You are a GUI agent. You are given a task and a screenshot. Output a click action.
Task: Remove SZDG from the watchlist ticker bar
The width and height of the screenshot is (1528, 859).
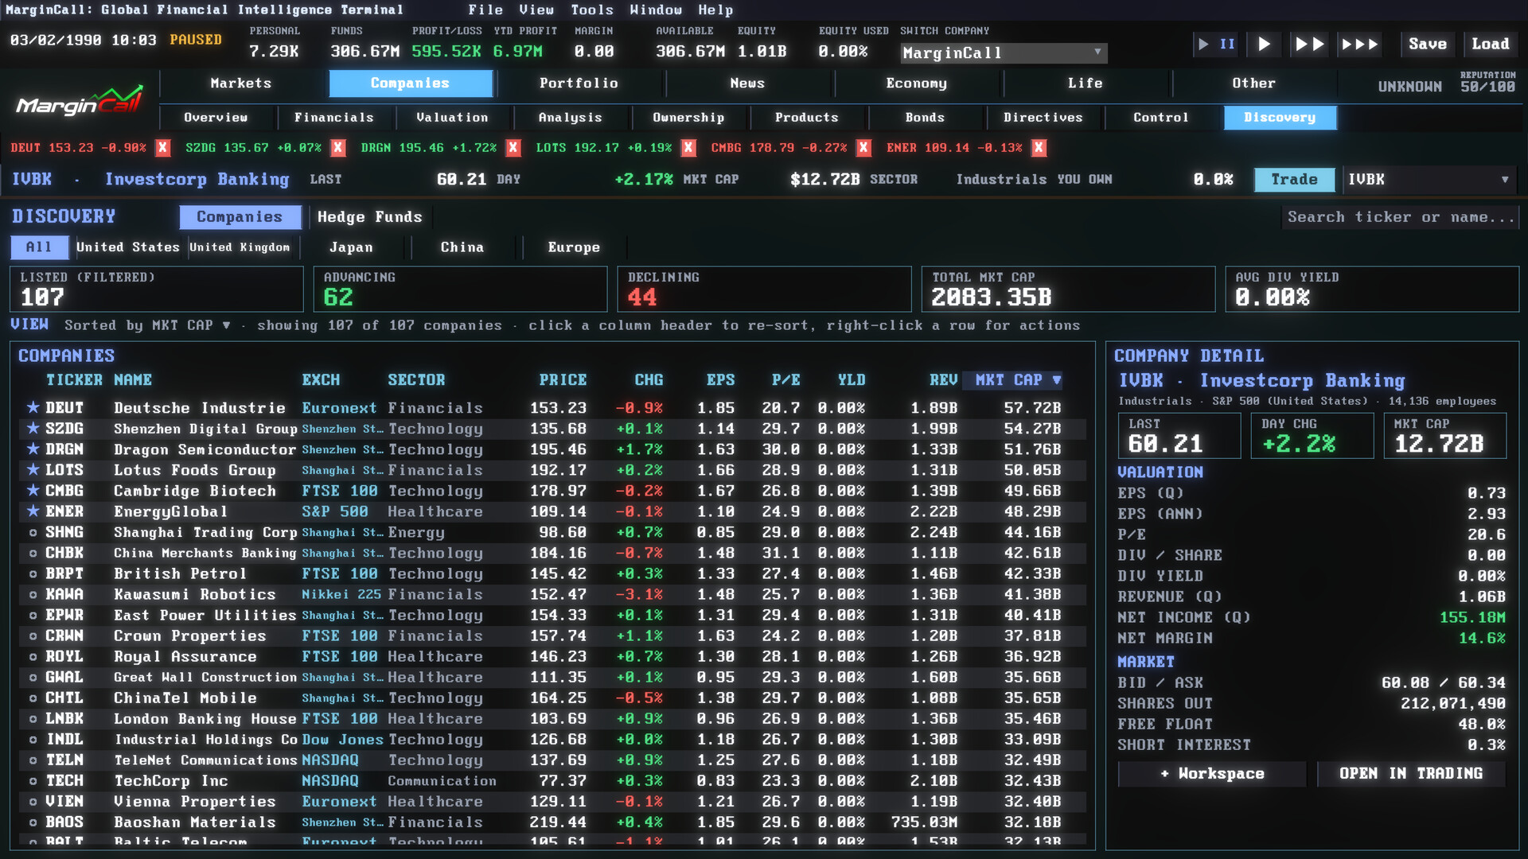tap(338, 148)
